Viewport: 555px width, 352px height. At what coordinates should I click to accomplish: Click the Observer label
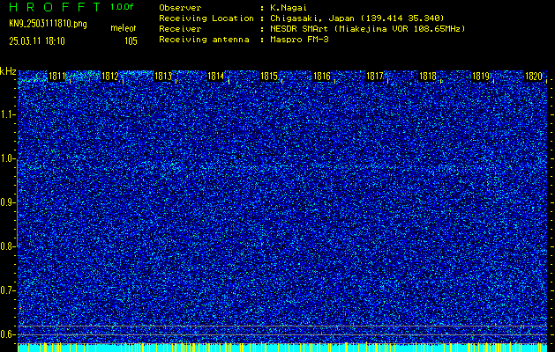tap(180, 8)
